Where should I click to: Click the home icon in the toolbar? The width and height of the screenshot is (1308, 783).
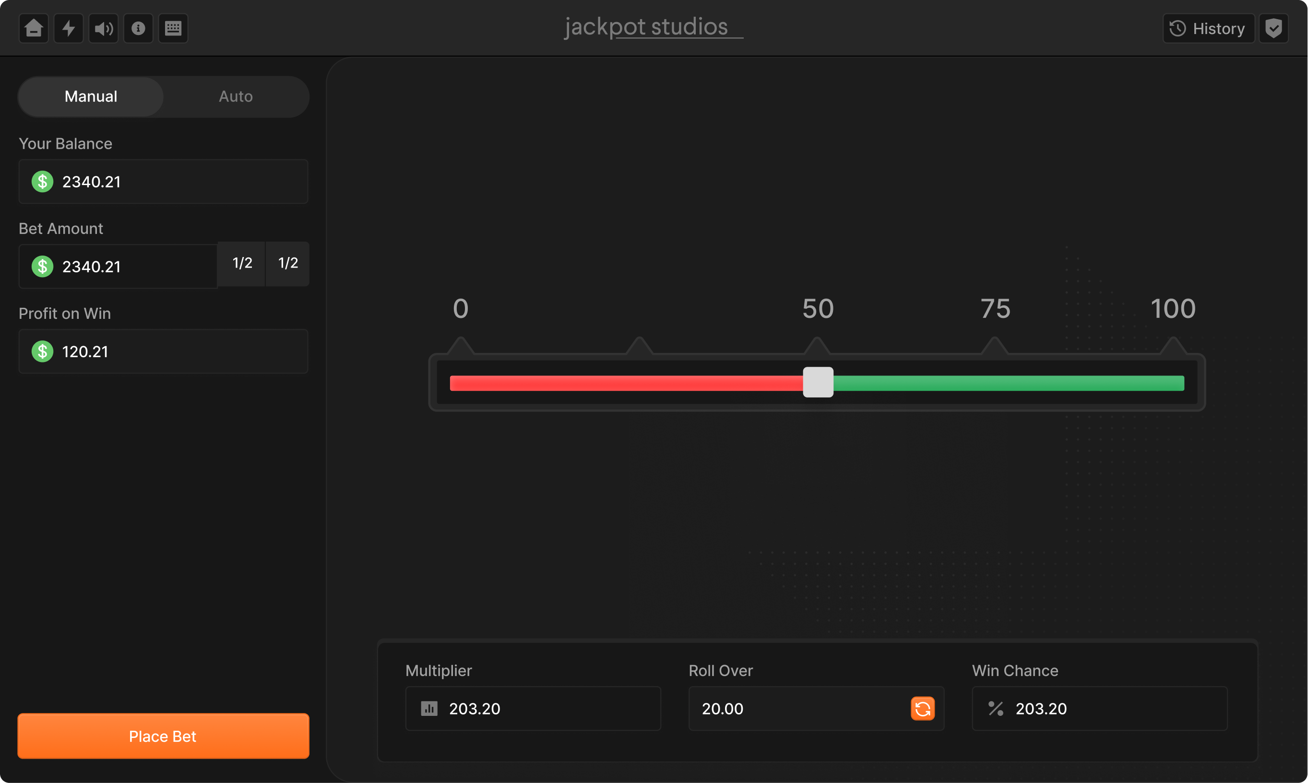click(x=33, y=28)
